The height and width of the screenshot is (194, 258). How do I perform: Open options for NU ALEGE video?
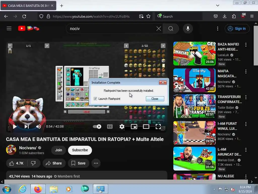[x=246, y=177]
